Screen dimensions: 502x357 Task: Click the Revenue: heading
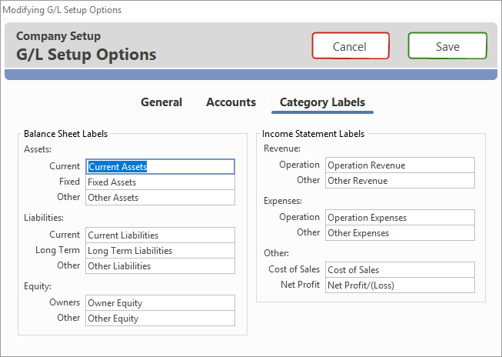click(282, 148)
